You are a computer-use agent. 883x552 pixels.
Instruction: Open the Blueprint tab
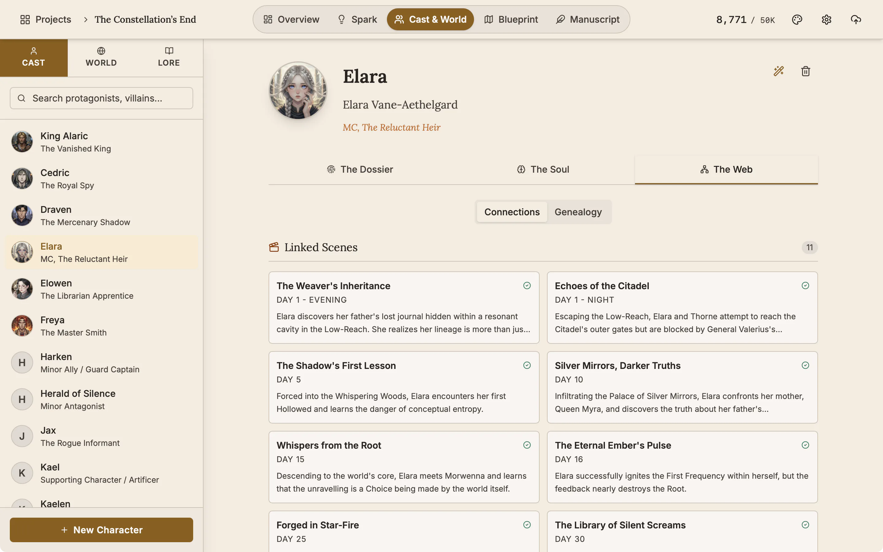point(511,19)
